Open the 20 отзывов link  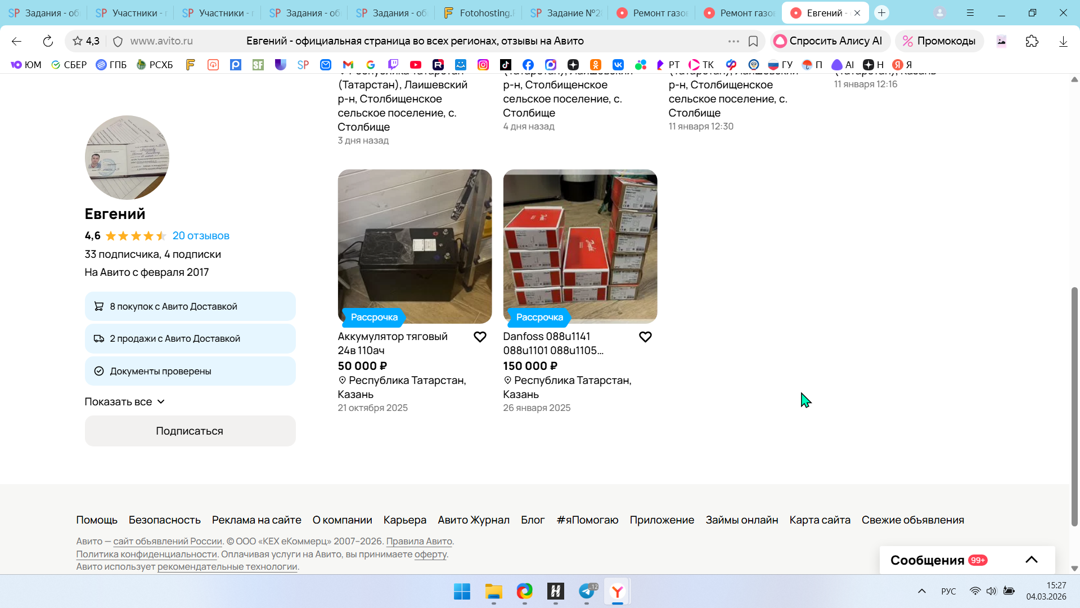201,236
